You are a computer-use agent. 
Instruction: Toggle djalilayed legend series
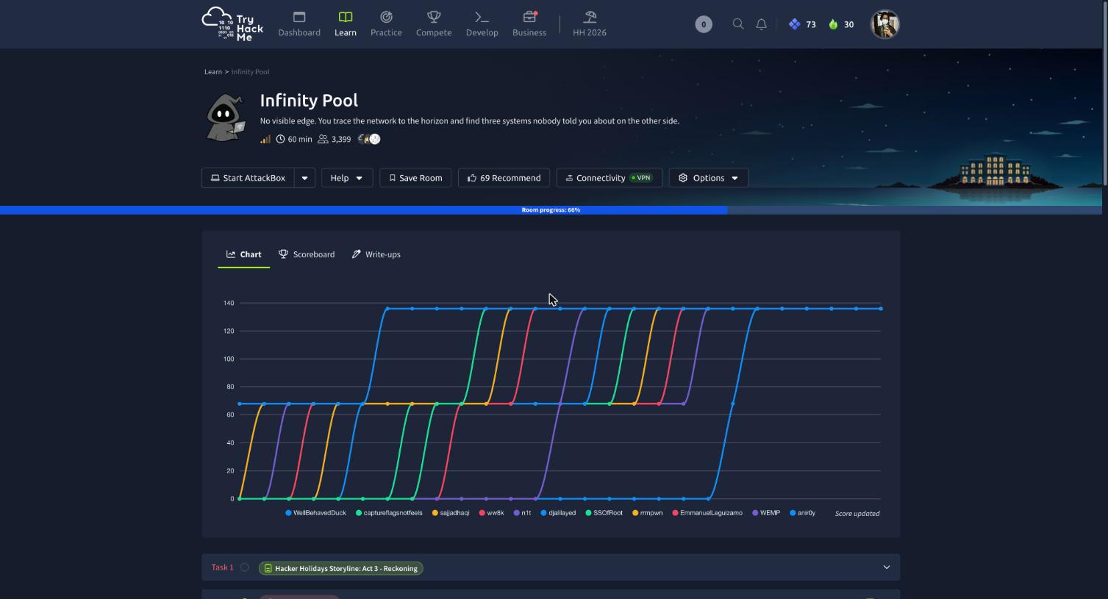[558, 513]
